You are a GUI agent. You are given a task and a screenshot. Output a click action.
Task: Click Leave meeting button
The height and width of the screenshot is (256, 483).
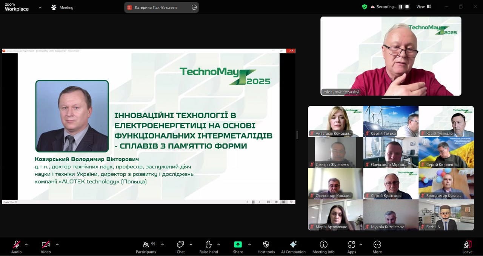(467, 246)
